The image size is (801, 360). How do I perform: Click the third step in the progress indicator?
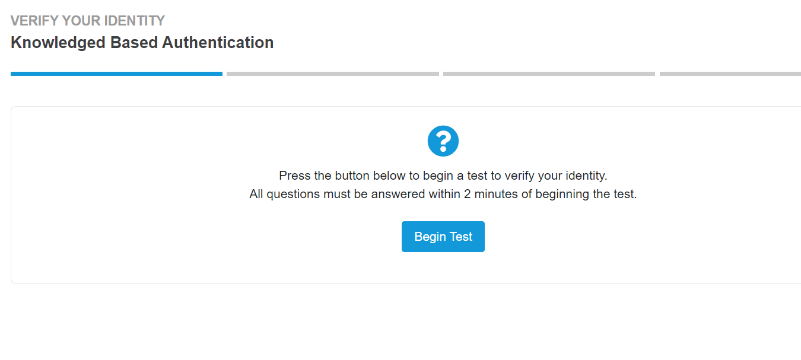pyautogui.click(x=549, y=74)
